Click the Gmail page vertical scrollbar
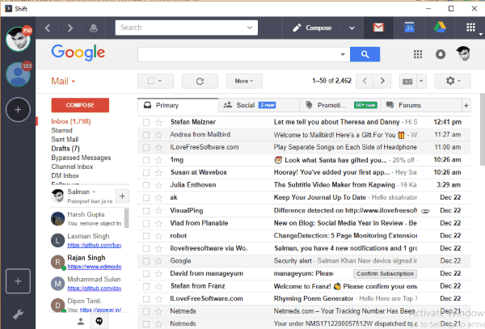The width and height of the screenshot is (485, 329). (x=483, y=130)
